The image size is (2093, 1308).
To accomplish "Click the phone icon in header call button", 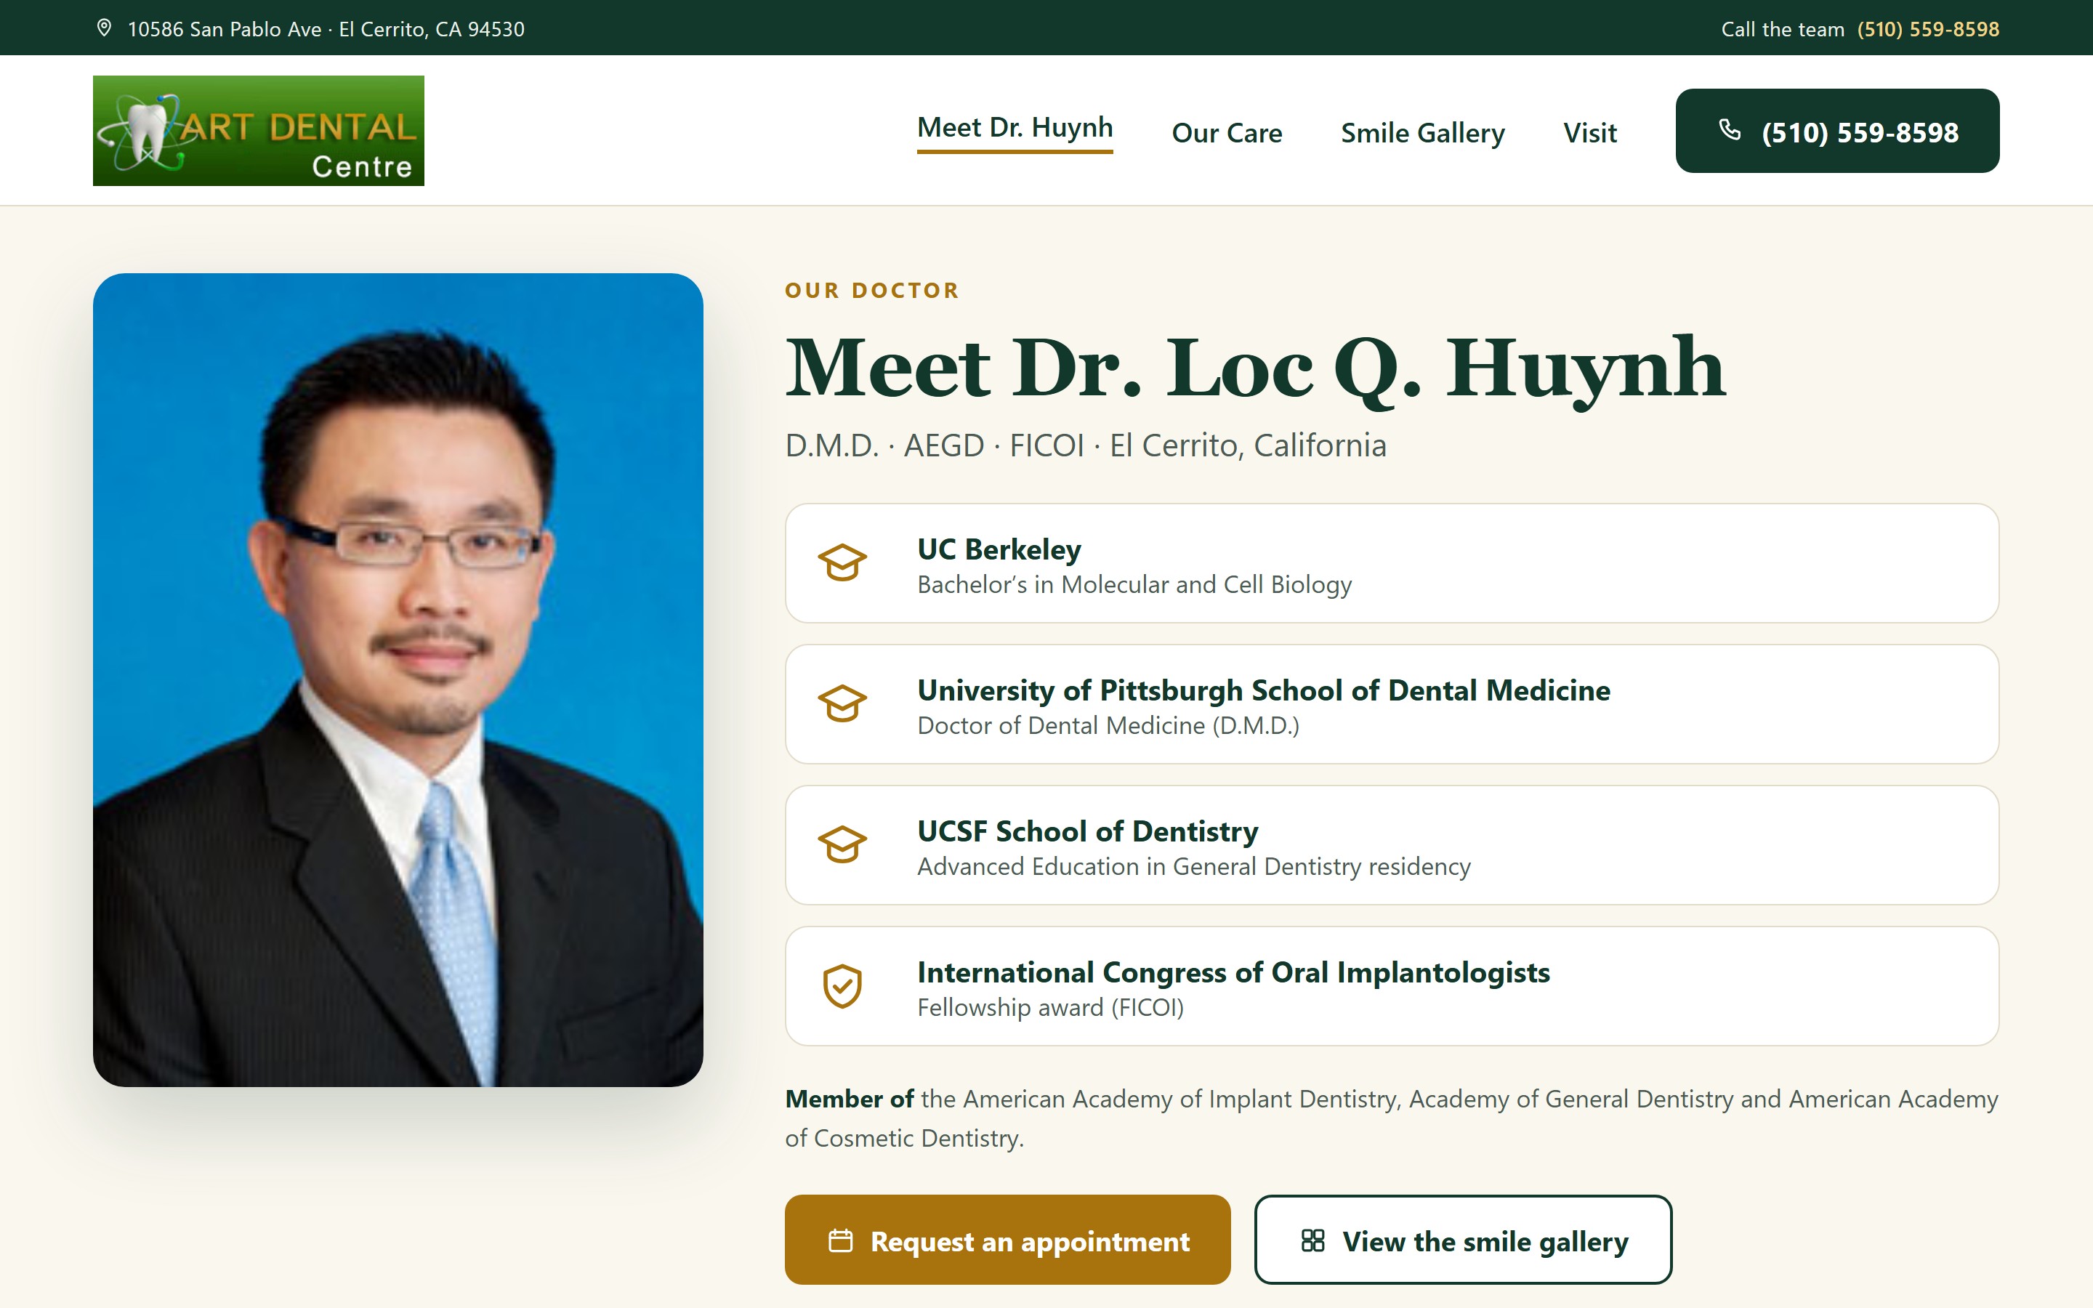I will (x=1729, y=130).
